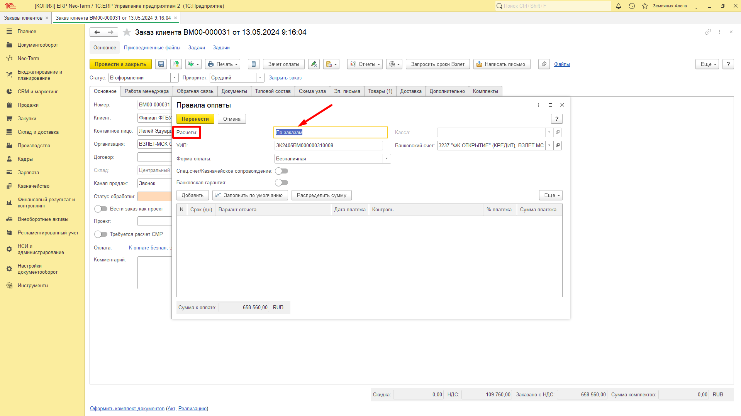Toggle Спец.счет/Казначейское сопровождение switch
This screenshot has width=741, height=416.
tap(281, 171)
